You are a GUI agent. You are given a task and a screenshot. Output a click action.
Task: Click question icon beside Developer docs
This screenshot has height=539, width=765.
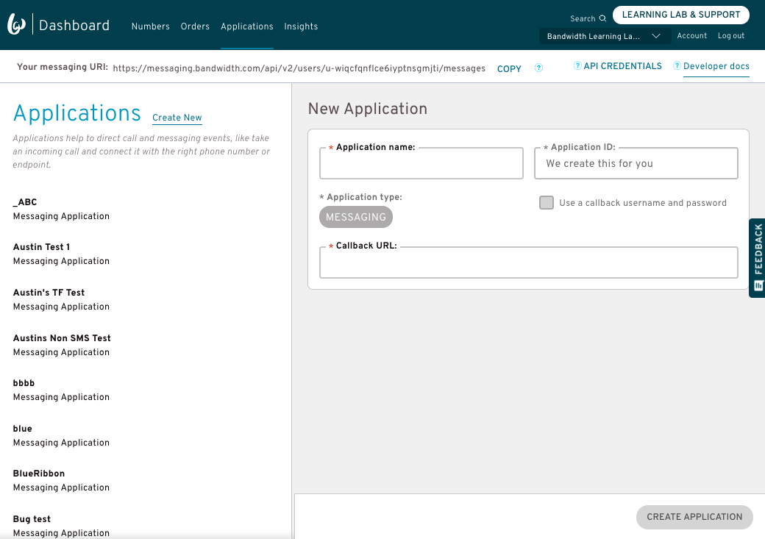677,66
